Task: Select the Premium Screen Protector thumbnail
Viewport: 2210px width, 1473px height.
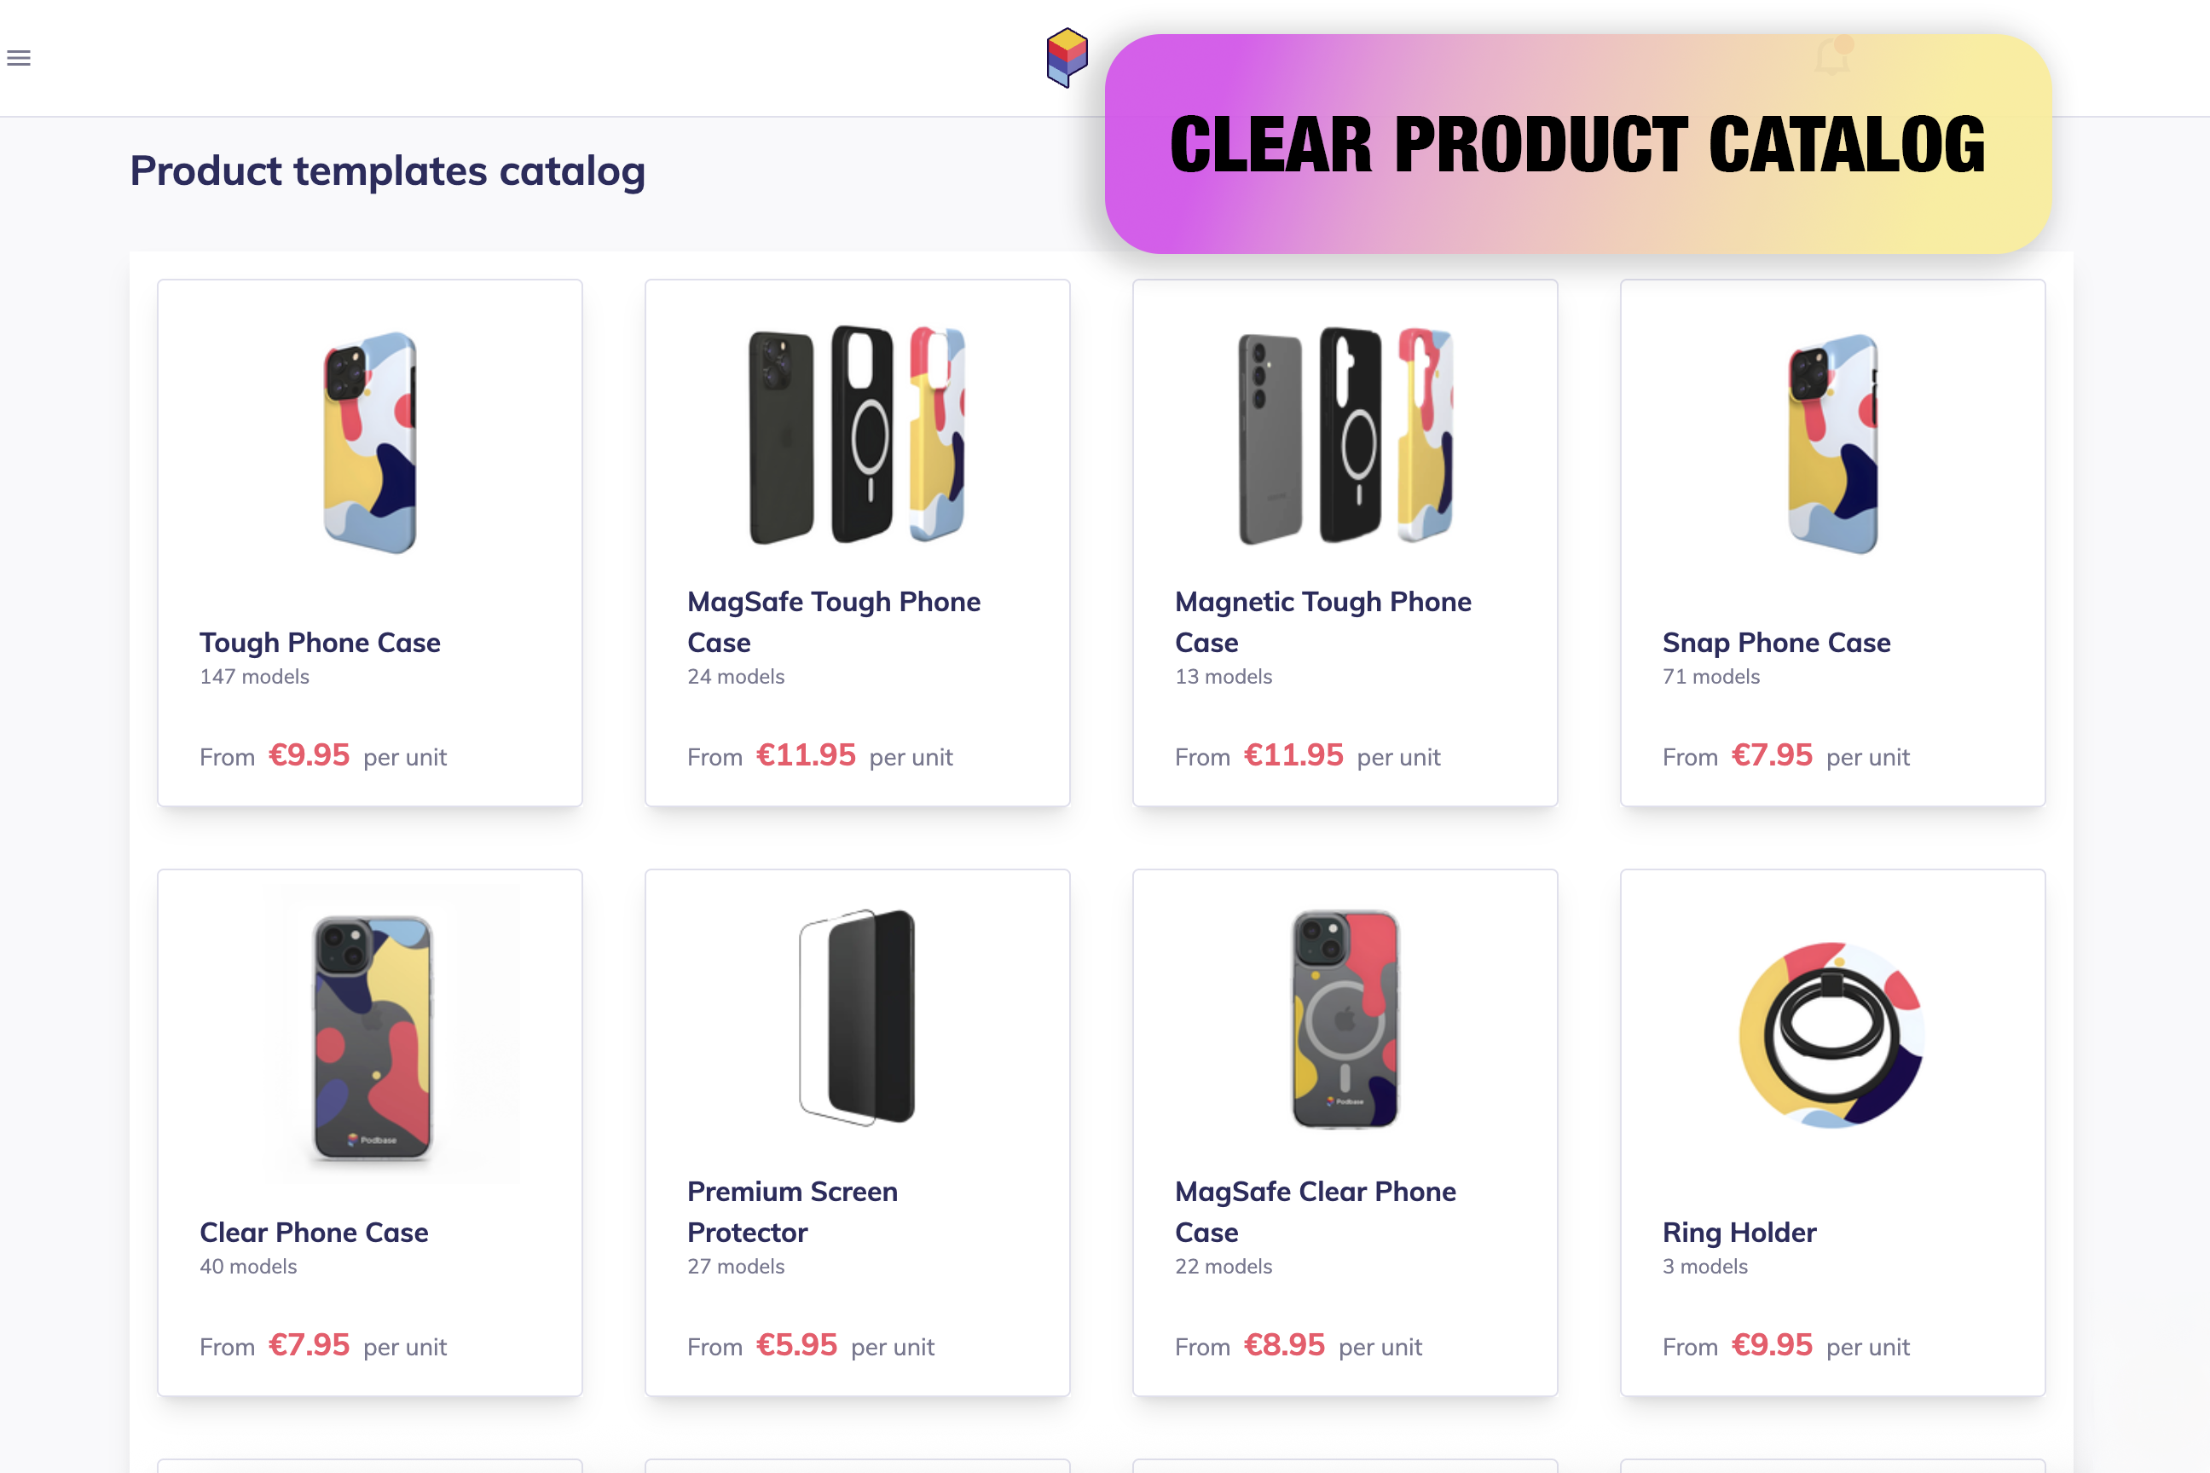Action: [x=857, y=1016]
